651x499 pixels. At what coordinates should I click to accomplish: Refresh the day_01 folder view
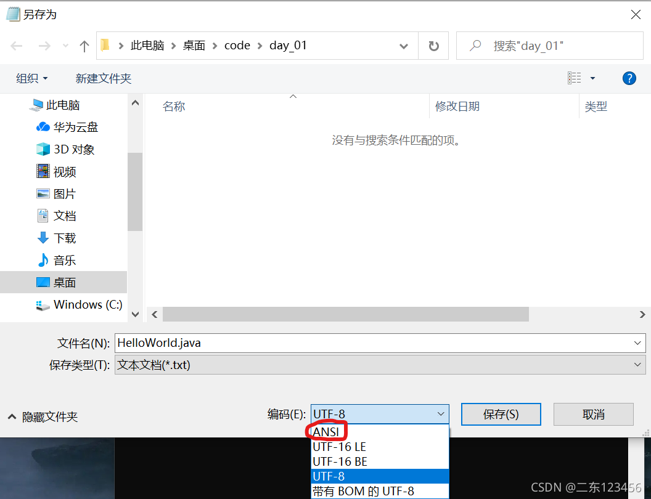(x=433, y=45)
